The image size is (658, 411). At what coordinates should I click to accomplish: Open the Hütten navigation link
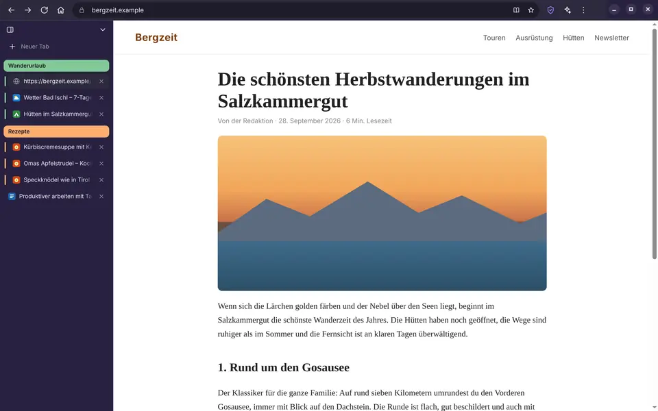pos(573,38)
